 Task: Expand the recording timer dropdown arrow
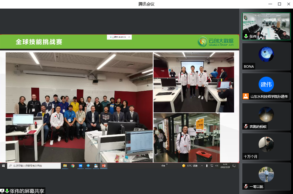click(x=129, y=37)
